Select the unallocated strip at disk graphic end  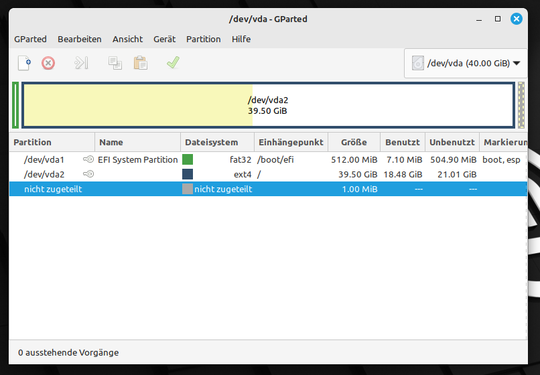point(521,105)
